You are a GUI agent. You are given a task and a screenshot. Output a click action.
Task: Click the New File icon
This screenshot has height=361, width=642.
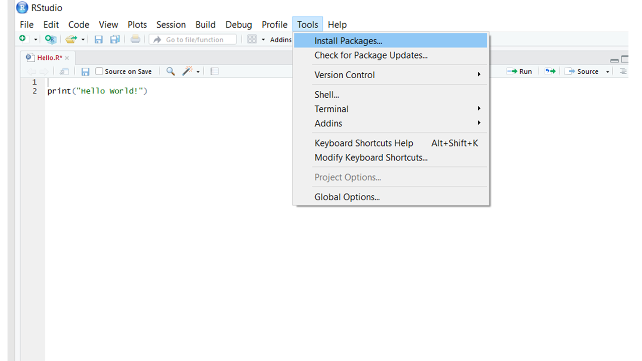click(23, 39)
